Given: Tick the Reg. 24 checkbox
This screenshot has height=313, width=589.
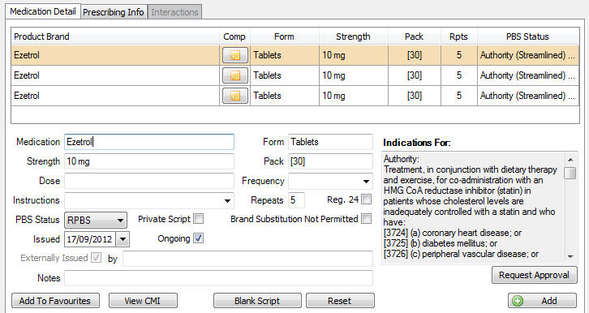Looking at the screenshot, I should (x=366, y=199).
